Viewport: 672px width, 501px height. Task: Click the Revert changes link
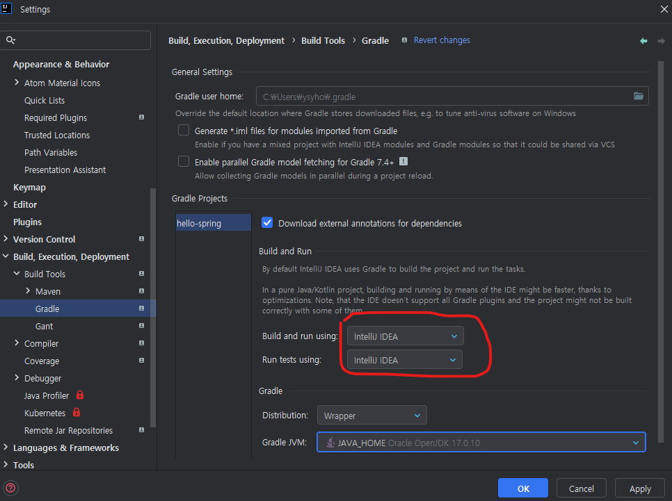pyautogui.click(x=442, y=40)
